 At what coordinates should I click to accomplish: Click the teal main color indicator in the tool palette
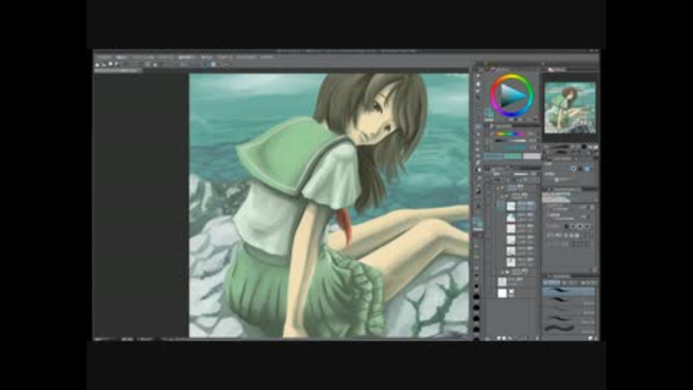click(477, 220)
